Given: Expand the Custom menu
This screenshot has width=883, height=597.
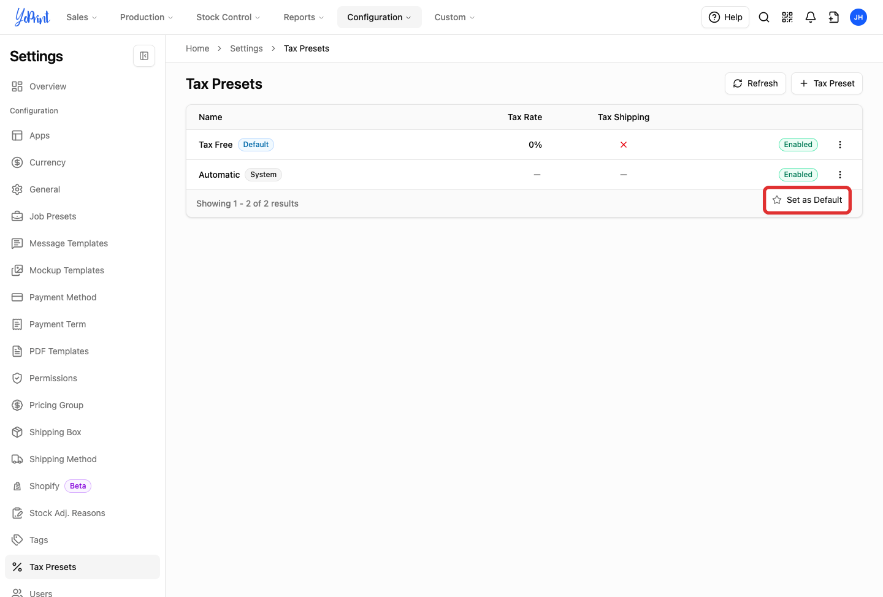Looking at the screenshot, I should click(x=454, y=17).
